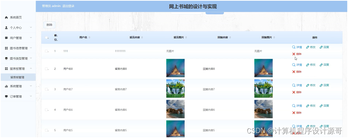Open 留言图片 thumbnail in row 用户名8
348x138 pixels.
(176, 68)
